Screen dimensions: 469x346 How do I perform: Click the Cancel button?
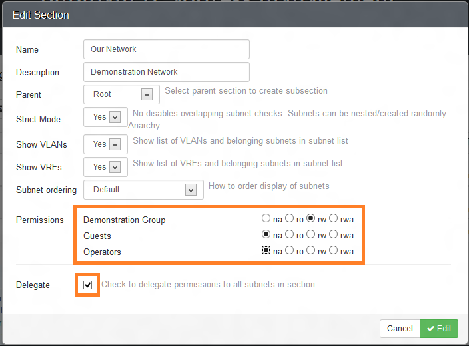tap(400, 329)
